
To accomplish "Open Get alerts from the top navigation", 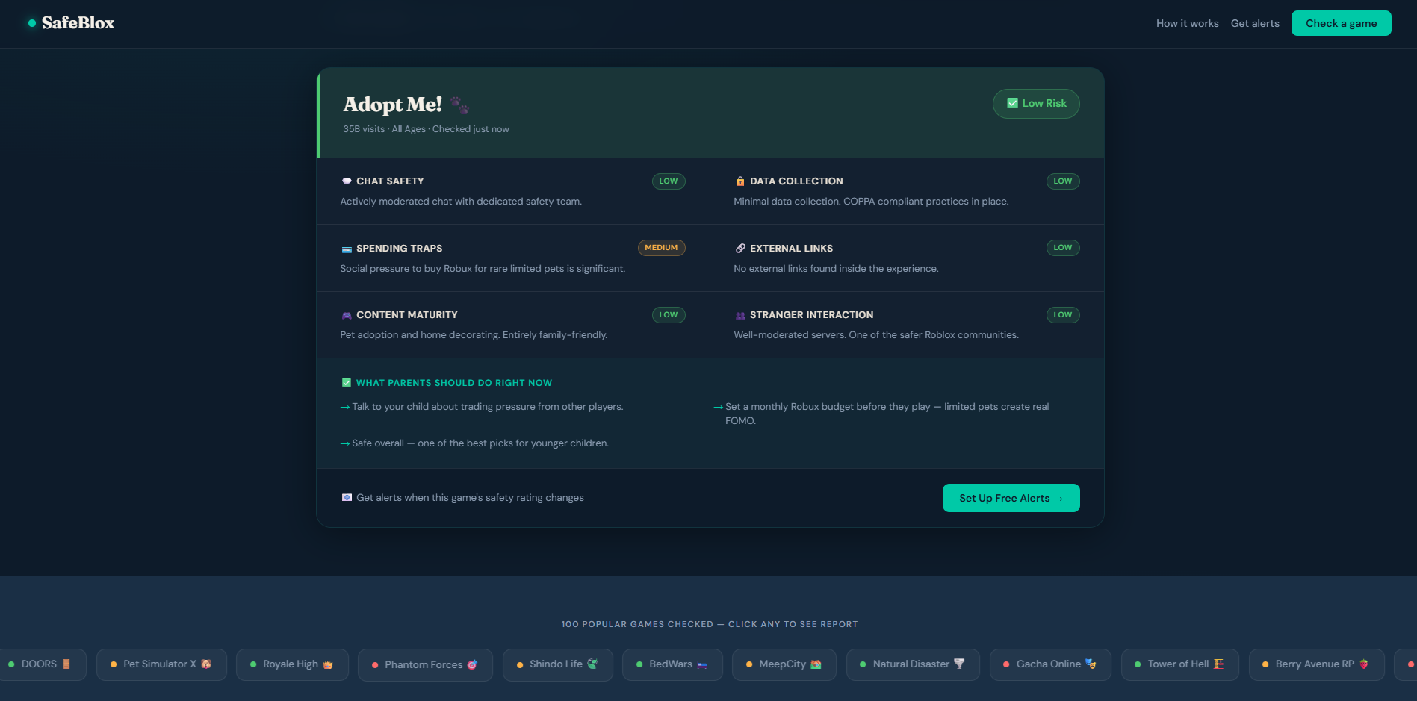I will (x=1255, y=23).
